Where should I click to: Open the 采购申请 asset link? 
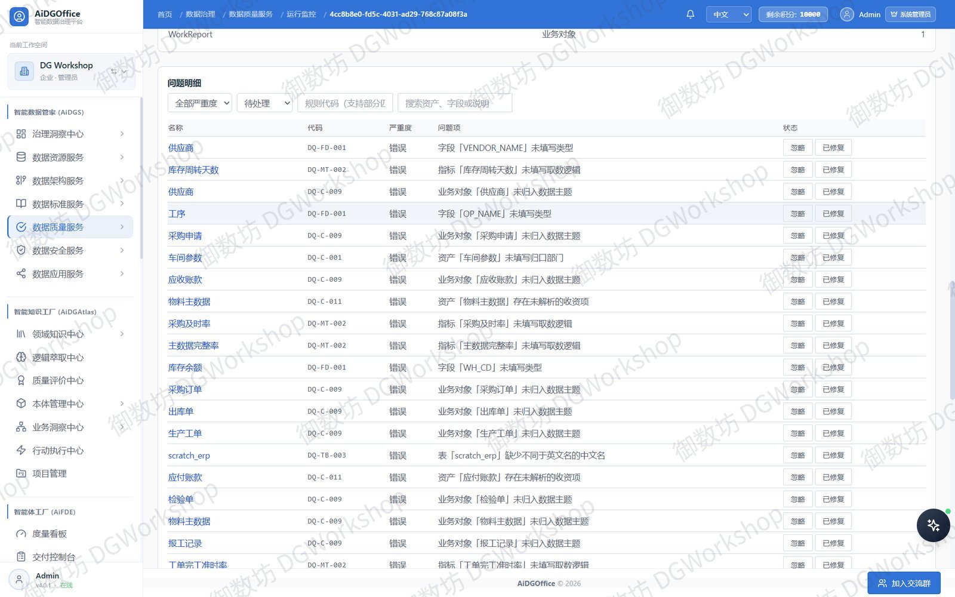click(x=185, y=236)
